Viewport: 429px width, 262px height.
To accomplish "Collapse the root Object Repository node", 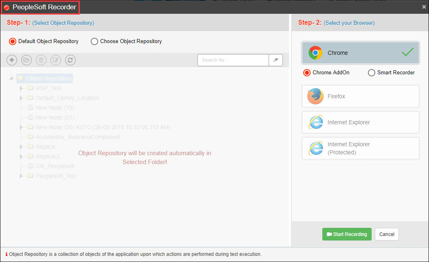I will (x=11, y=79).
